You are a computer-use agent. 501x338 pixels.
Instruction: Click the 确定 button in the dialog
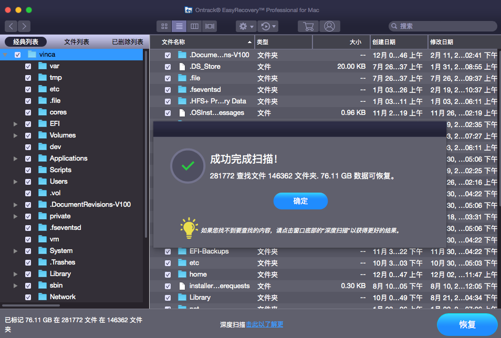point(300,201)
